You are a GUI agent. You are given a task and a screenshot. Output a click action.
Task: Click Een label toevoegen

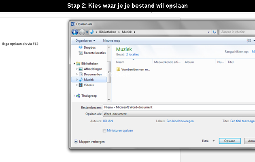click(x=180, y=121)
